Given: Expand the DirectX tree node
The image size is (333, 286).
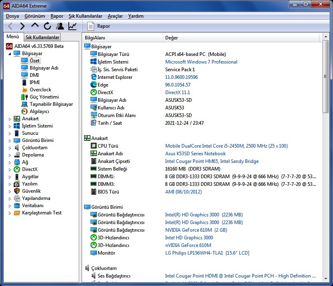Looking at the screenshot, I should pyautogui.click(x=10, y=170).
